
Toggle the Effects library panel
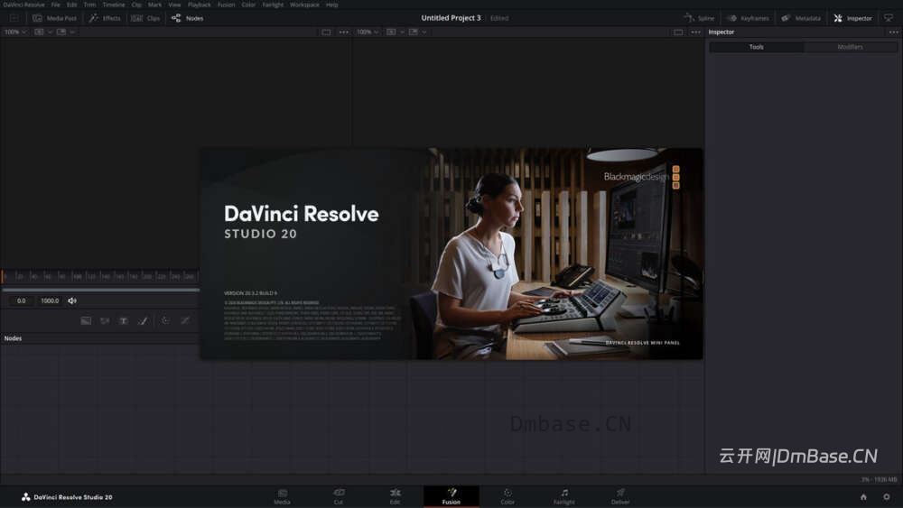105,18
